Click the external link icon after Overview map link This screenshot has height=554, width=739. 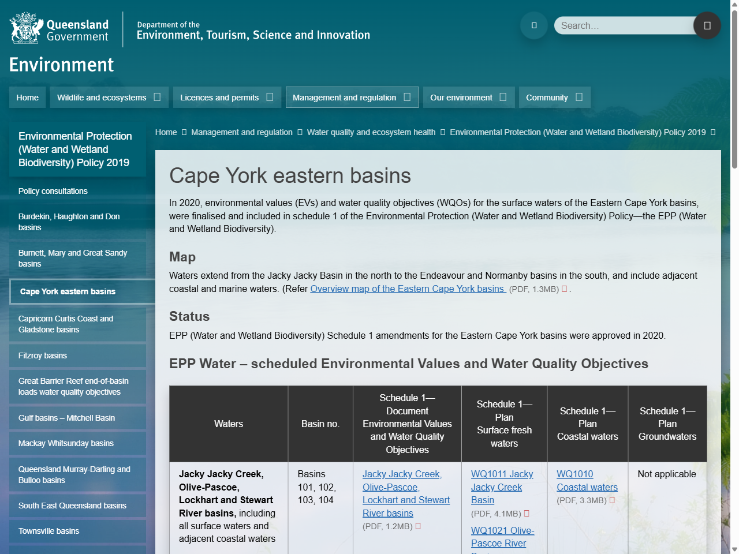564,288
